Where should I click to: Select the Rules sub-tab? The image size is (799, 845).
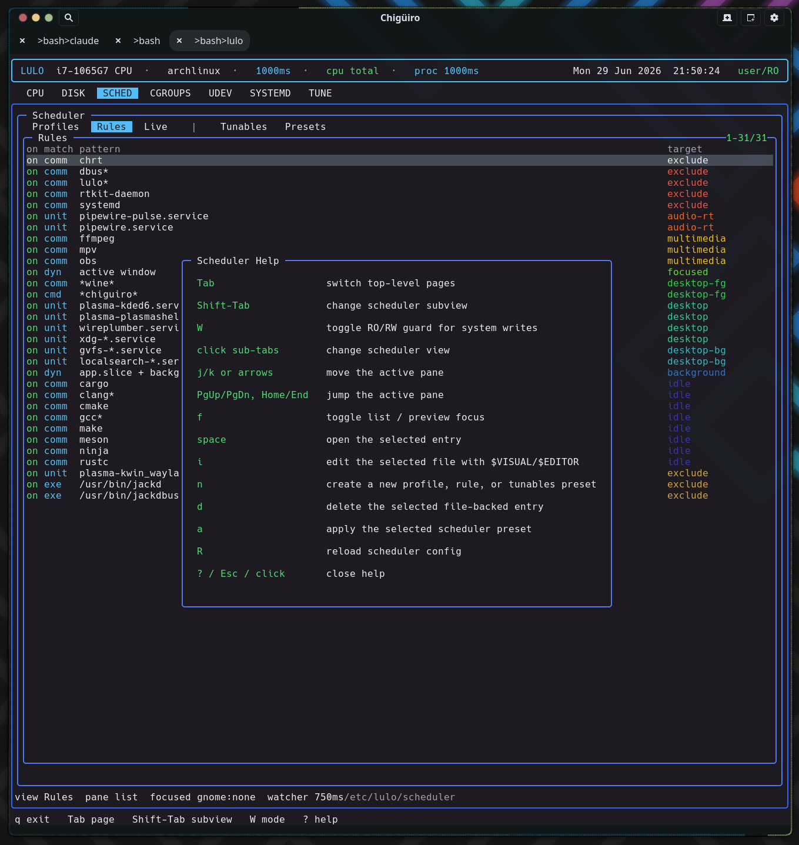coord(112,126)
